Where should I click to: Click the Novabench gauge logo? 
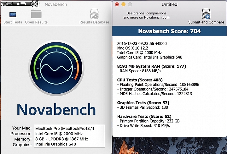point(56,68)
